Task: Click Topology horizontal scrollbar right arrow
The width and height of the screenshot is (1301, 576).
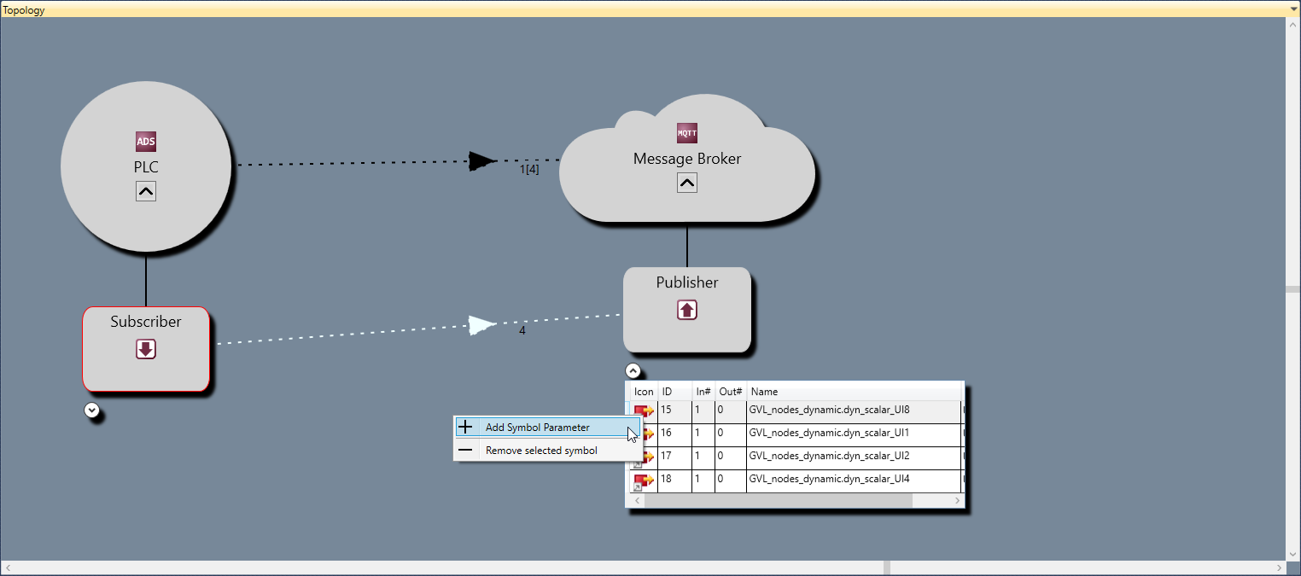Action: 1279,567
